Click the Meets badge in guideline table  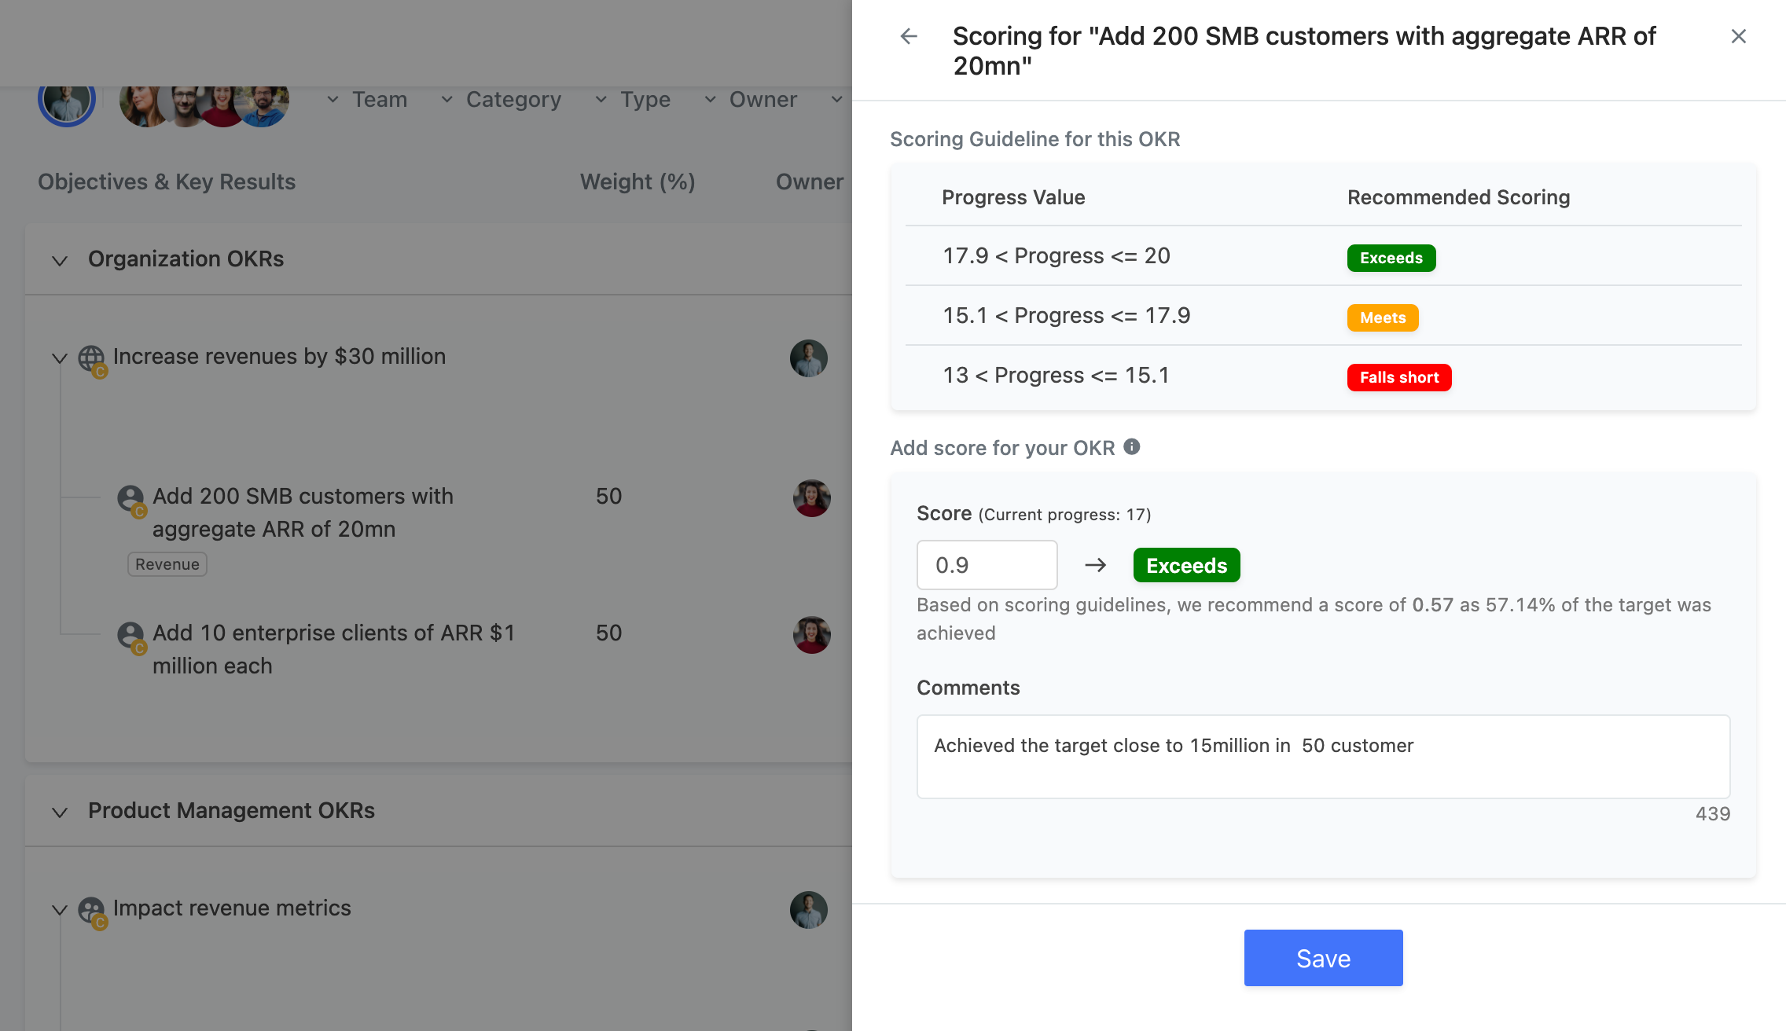pyautogui.click(x=1383, y=317)
